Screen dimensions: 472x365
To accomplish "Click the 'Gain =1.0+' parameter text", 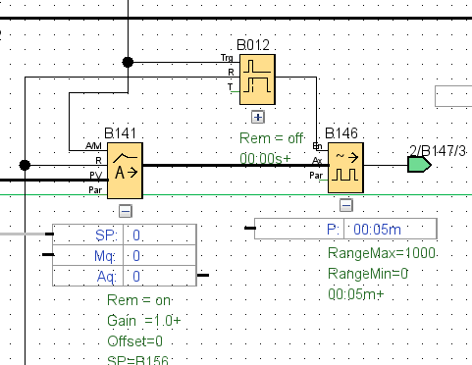I will click(x=144, y=321).
